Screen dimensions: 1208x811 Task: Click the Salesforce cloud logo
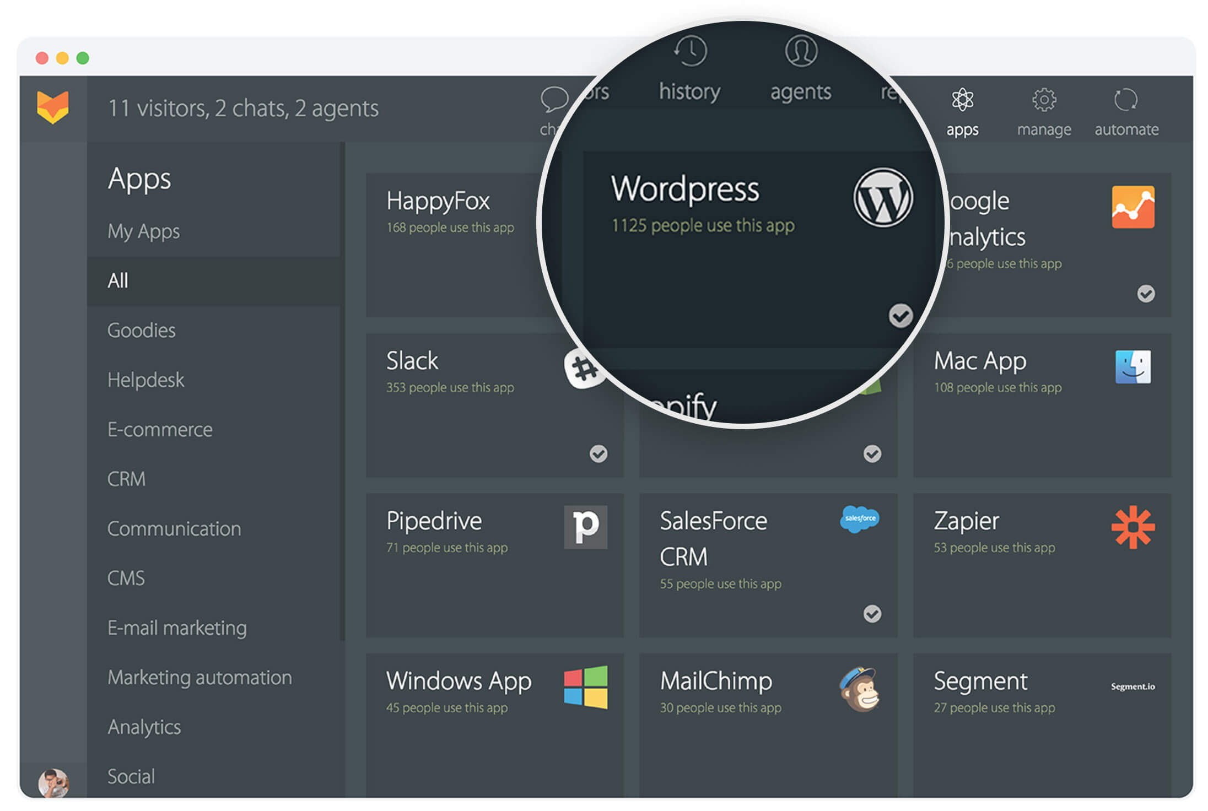(860, 519)
